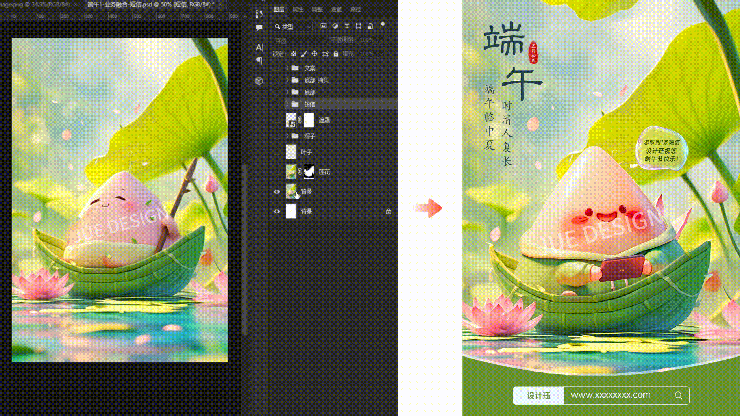This screenshot has height=416, width=740.
Task: Click the 叶子 layer thumbnail
Action: pos(291,152)
